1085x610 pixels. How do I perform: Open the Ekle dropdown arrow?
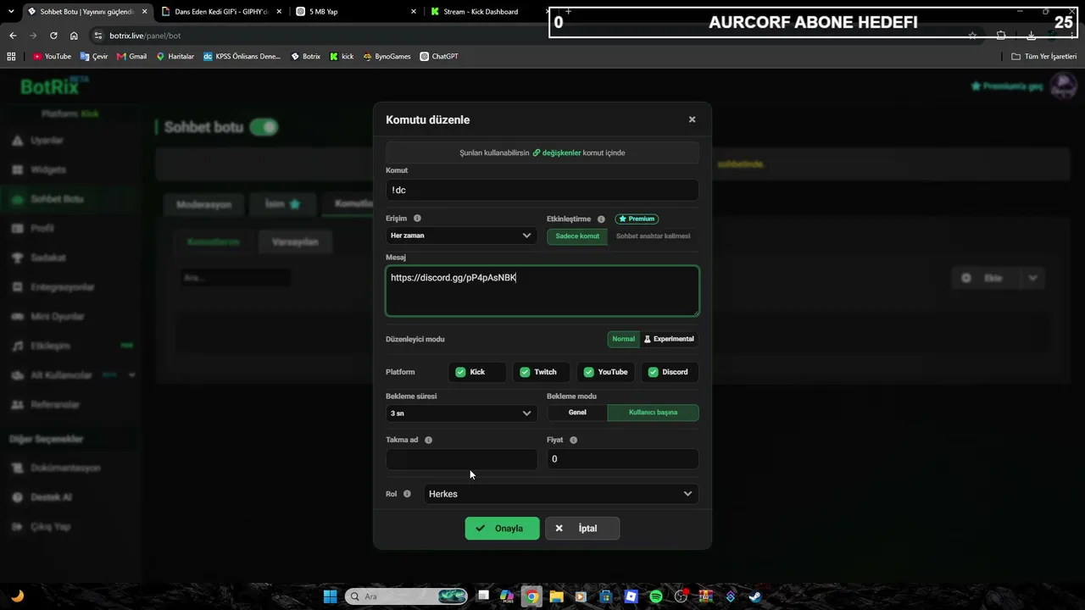1032,278
